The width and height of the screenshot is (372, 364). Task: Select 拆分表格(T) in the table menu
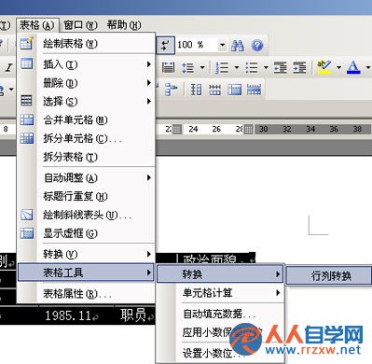[x=86, y=157]
